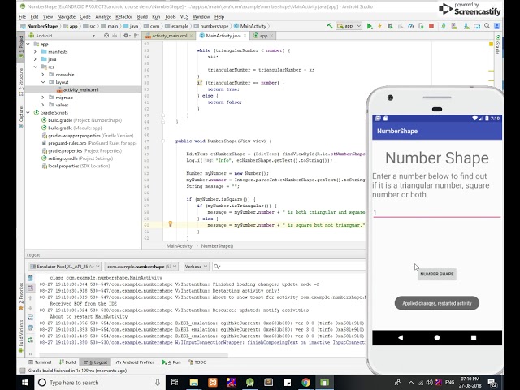Viewport: 520px width, 390px height.
Task: Tap the emulator recents square button
Action: coord(474,338)
